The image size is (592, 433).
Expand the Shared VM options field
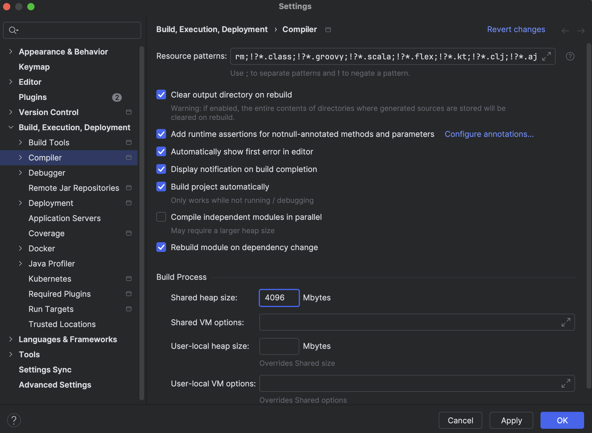tap(566, 322)
